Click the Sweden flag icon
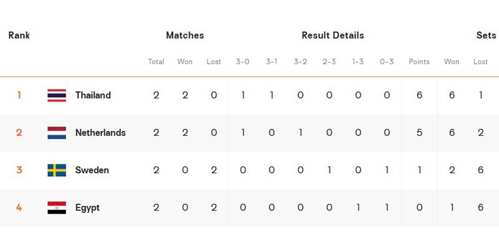499x238 pixels. [57, 170]
